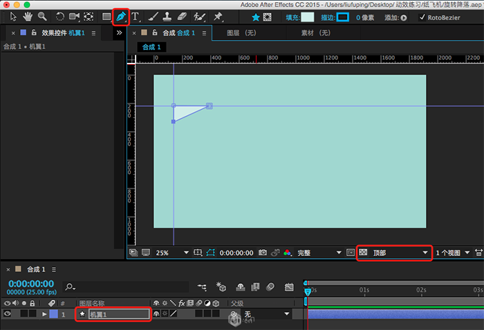484x330 pixels.
Task: Open the composition mini-flowchart icon
Action: 202,287
